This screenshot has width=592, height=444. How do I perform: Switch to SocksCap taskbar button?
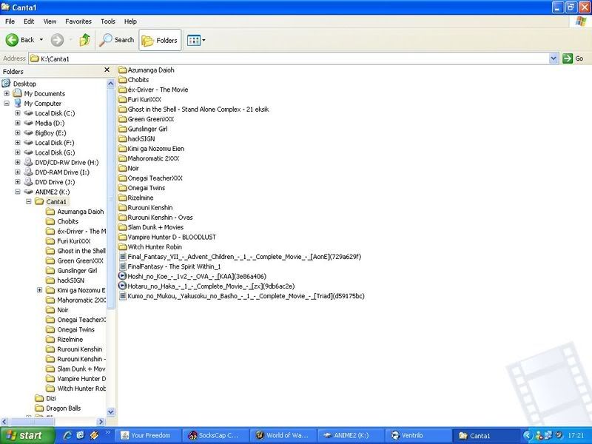click(215, 435)
